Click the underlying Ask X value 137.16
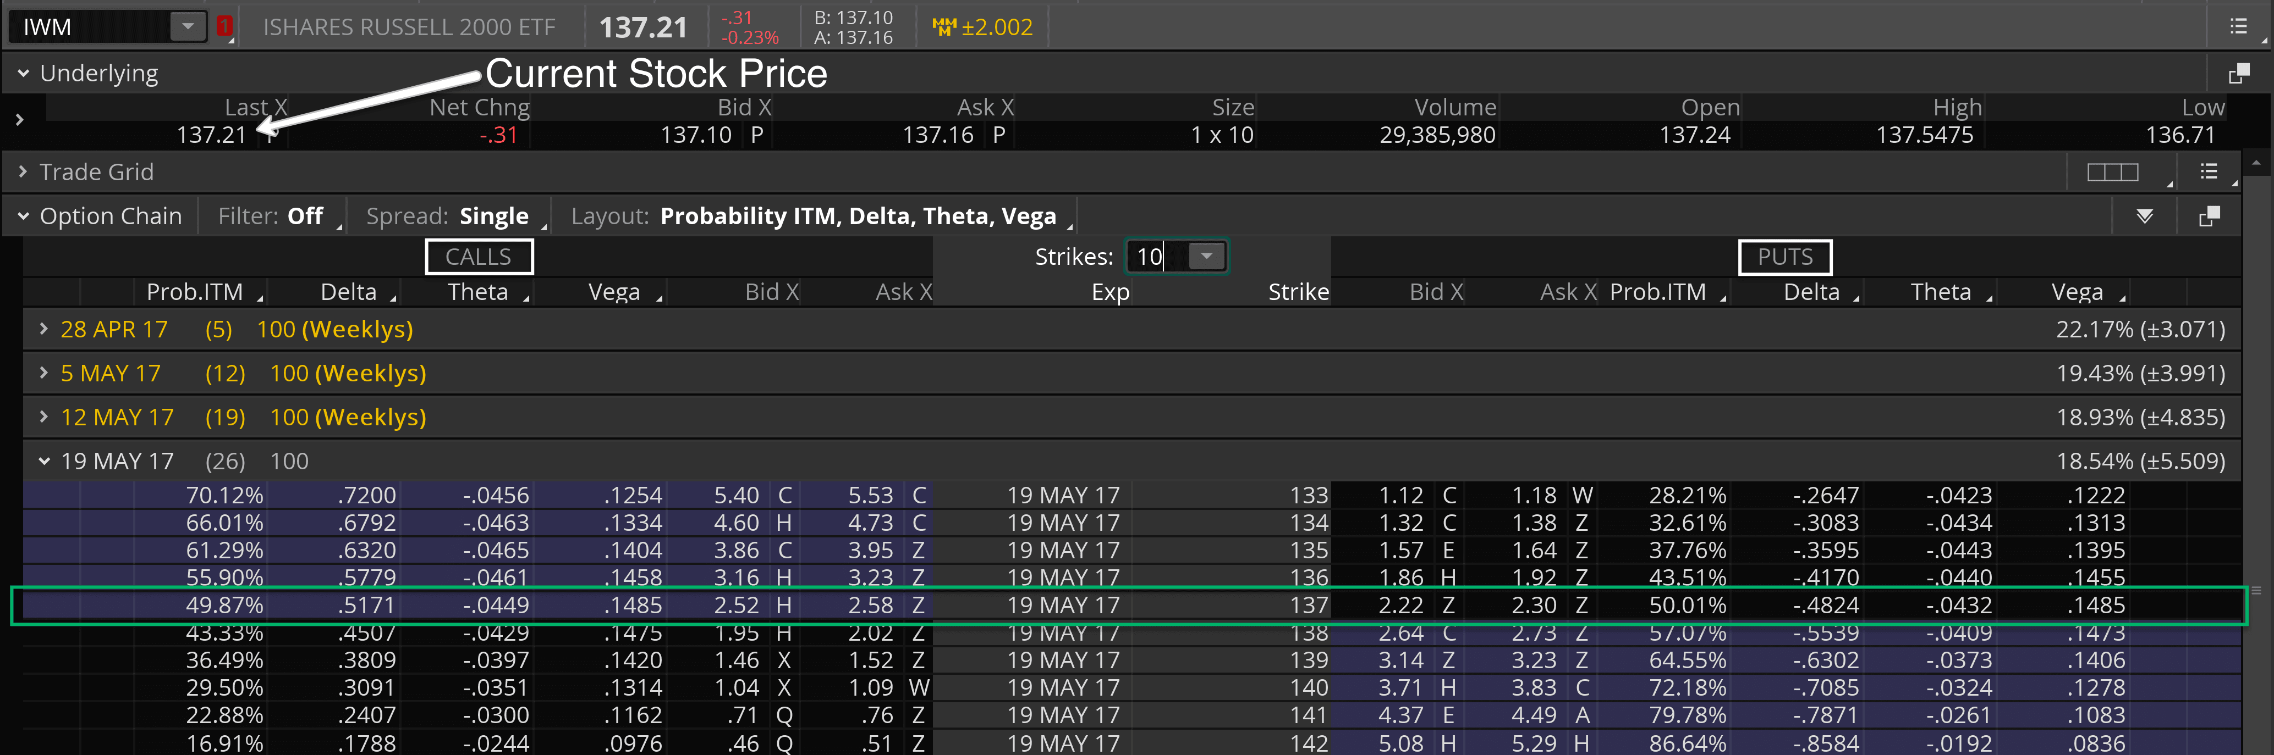Screen dimensions: 2274x755 [x=937, y=135]
